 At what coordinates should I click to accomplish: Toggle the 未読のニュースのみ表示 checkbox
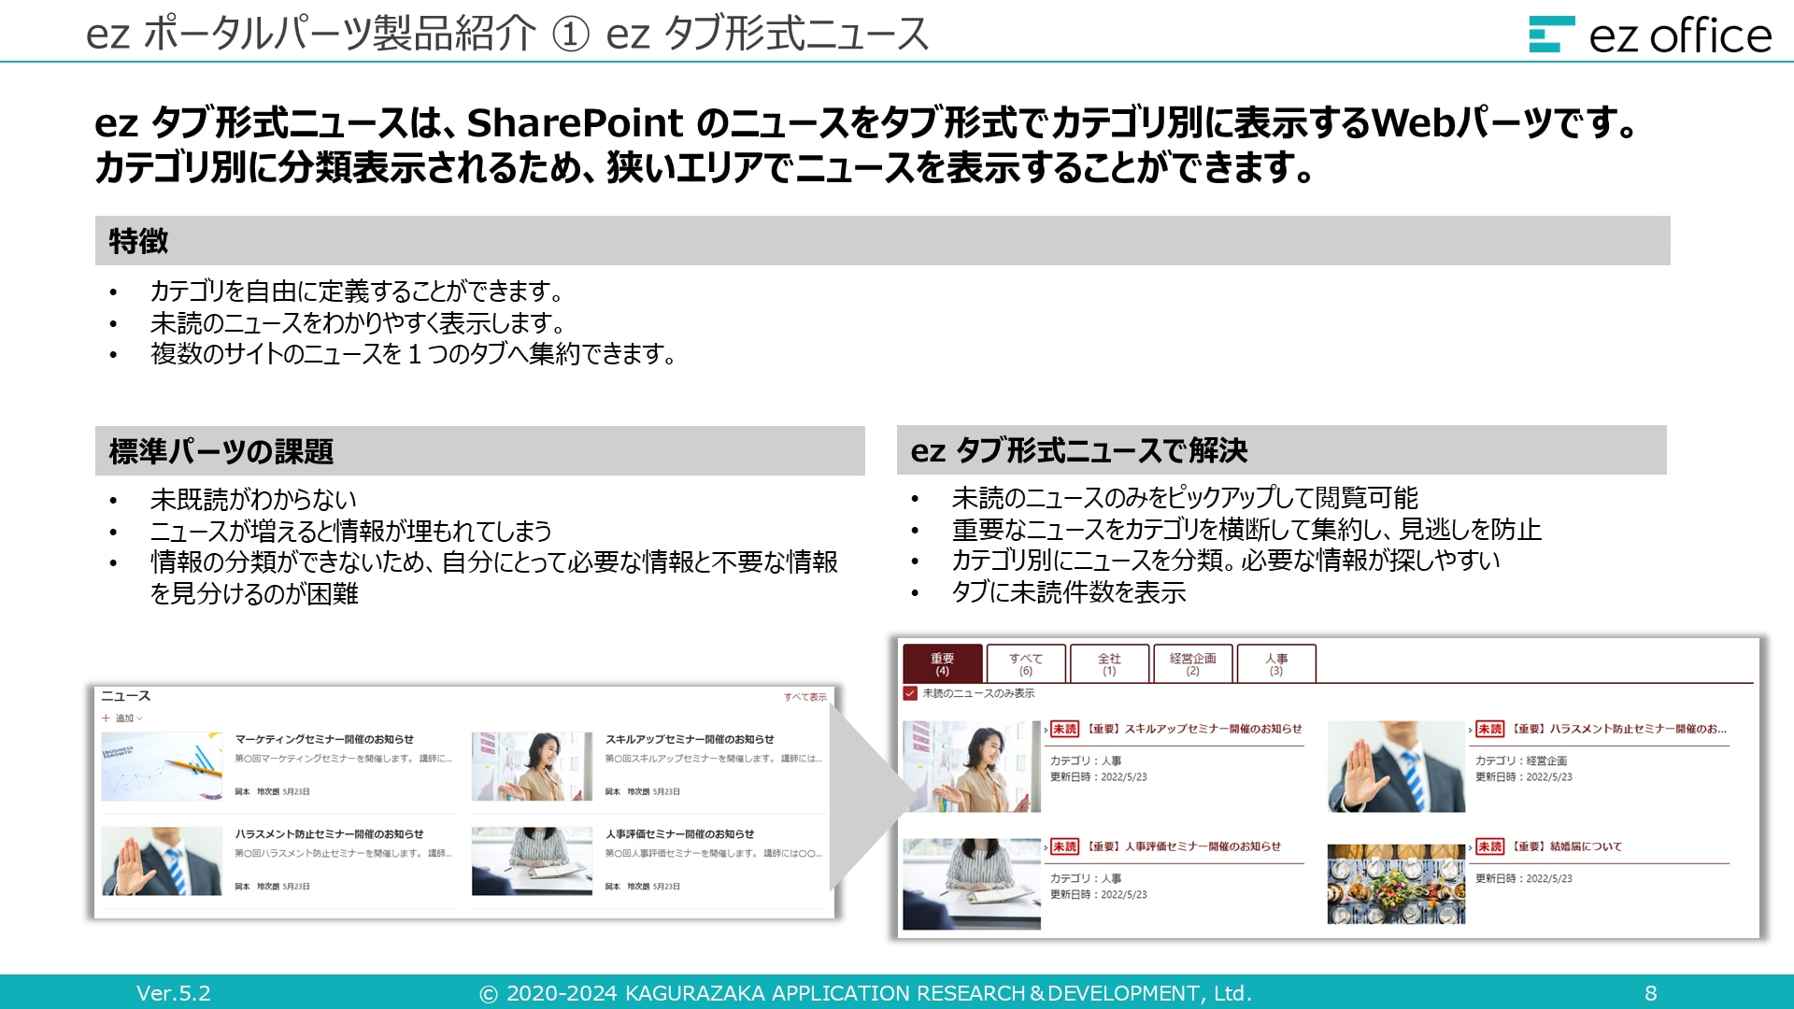910,693
